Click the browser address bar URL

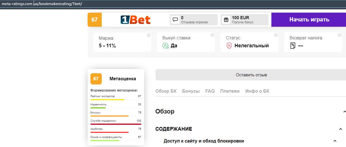point(42,4)
